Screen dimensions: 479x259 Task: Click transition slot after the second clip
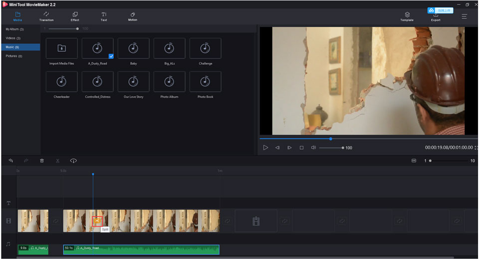[x=228, y=221]
